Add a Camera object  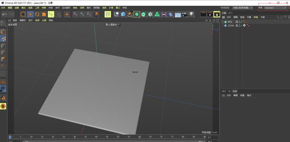click(184, 14)
